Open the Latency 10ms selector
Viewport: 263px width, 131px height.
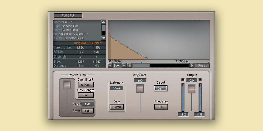point(116,88)
